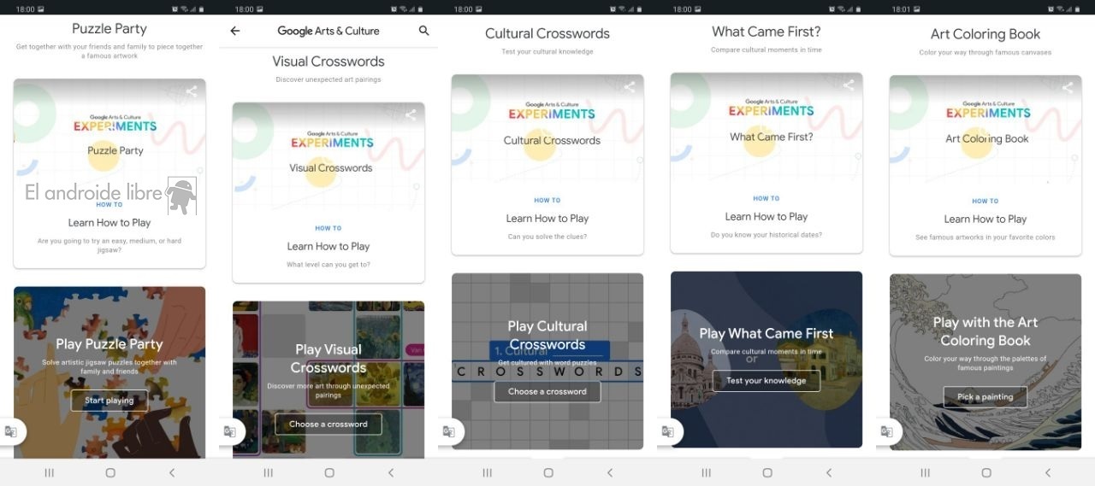Tap home button on Art Coloring Book screen
This screenshot has width=1095, height=486.
tap(986, 472)
